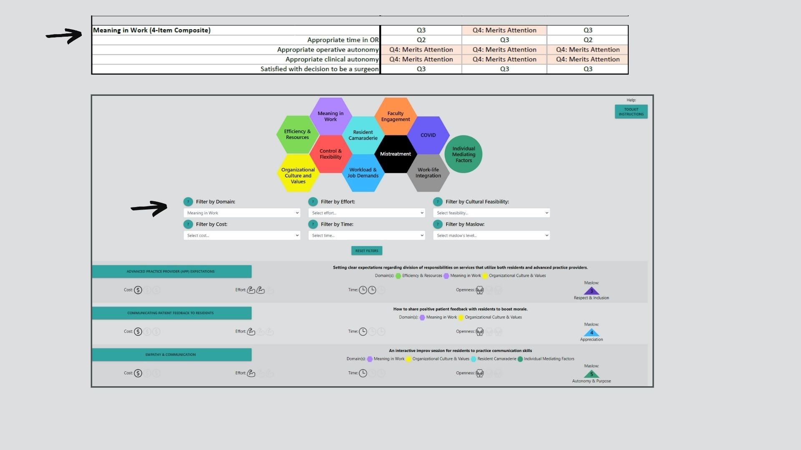Open the Empathy & Communication entry
The width and height of the screenshot is (801, 450).
(171, 355)
